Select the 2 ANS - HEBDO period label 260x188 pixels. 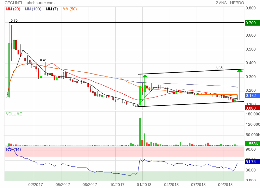coord(230,3)
